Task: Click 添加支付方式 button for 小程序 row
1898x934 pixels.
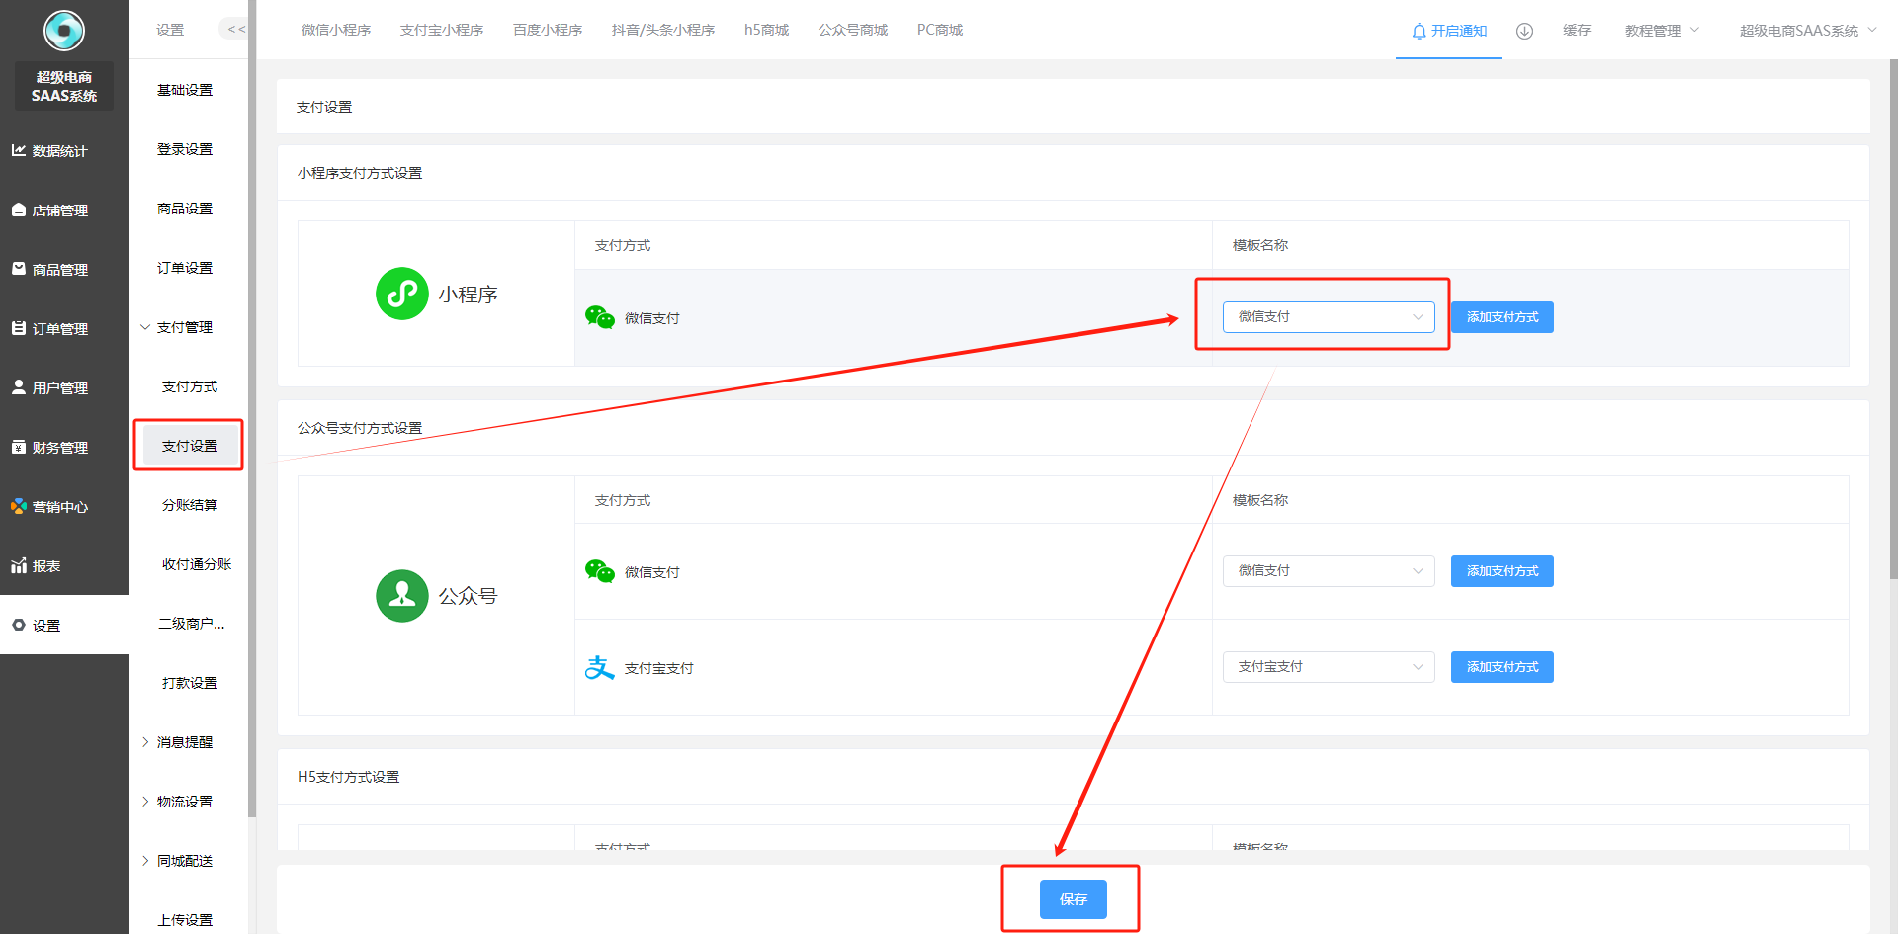Action: tap(1502, 317)
